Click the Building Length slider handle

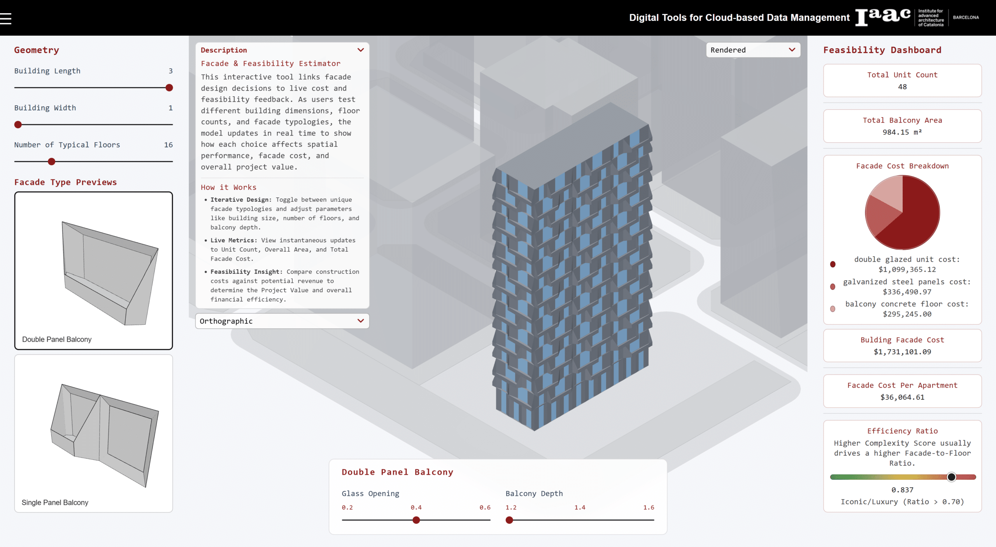[x=169, y=88]
